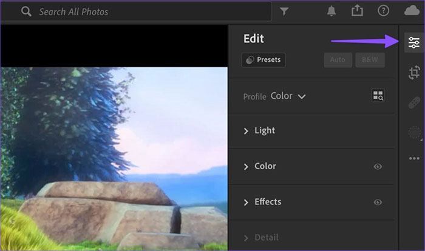Open the filter funnel icon

click(x=284, y=11)
